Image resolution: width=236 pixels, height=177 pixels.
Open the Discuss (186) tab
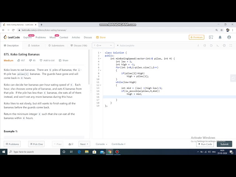pos(79,45)
